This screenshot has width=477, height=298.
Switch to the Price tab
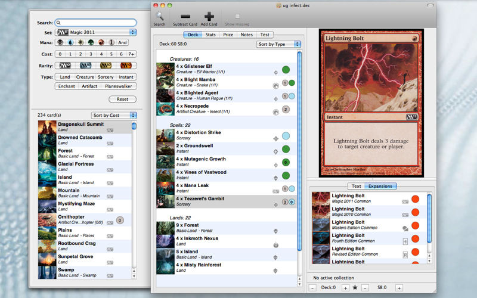pos(228,35)
